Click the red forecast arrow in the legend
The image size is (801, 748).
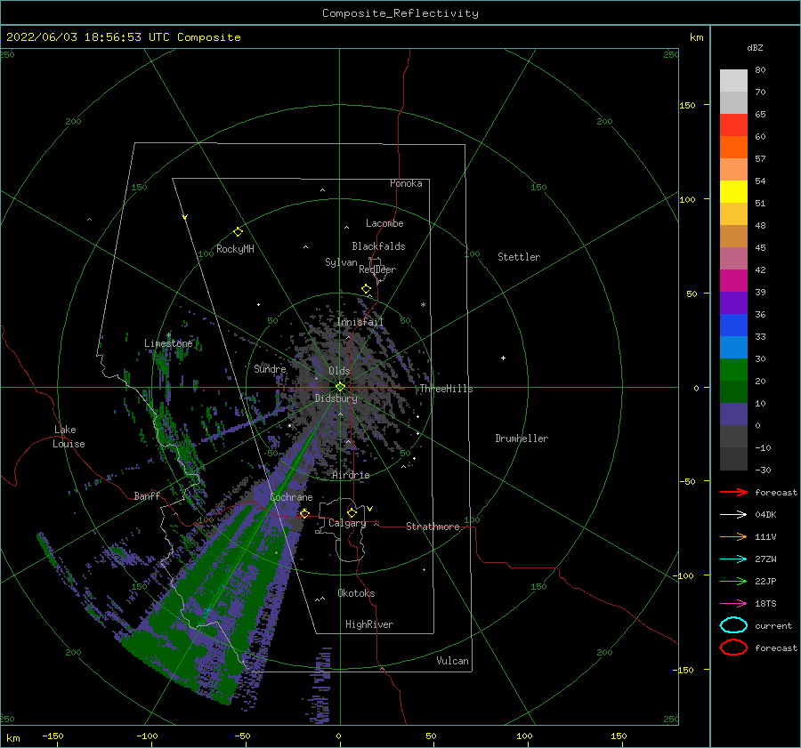pyautogui.click(x=733, y=492)
